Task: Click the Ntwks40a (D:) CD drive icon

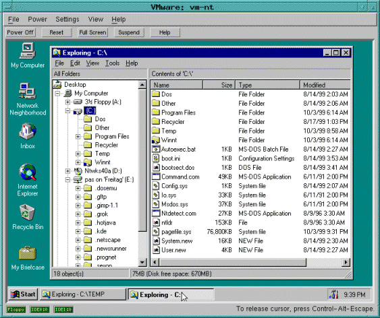Action: [x=78, y=171]
